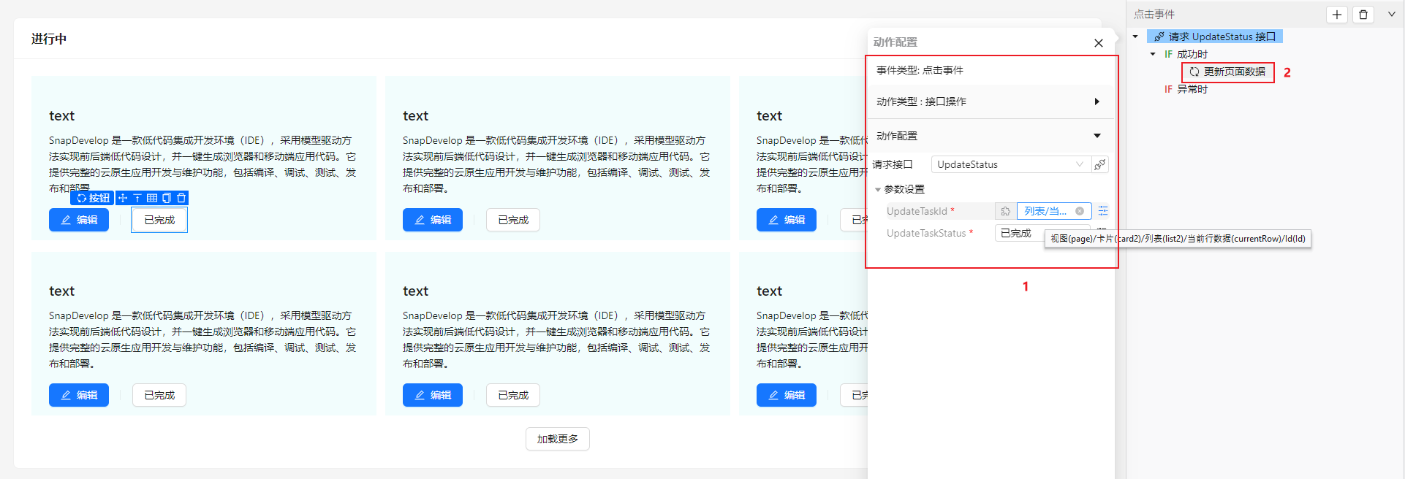This screenshot has height=479, width=1405.
Task: Click the grid layout icon in button toolbar
Action: pyautogui.click(x=152, y=198)
